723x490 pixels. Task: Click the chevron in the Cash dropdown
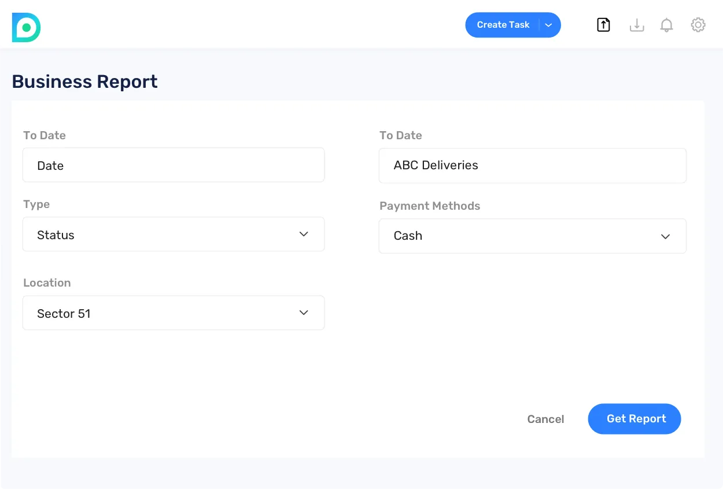point(665,236)
